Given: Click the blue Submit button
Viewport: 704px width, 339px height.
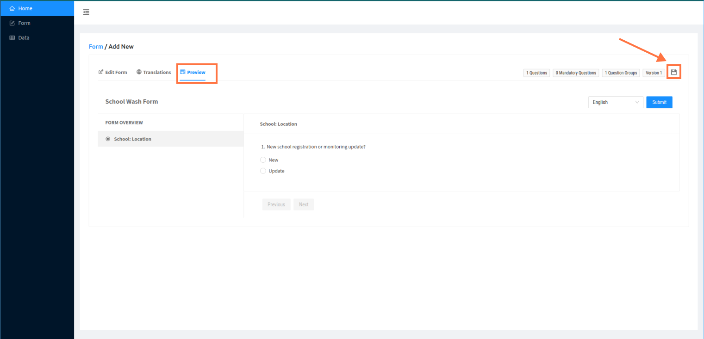Looking at the screenshot, I should 659,102.
